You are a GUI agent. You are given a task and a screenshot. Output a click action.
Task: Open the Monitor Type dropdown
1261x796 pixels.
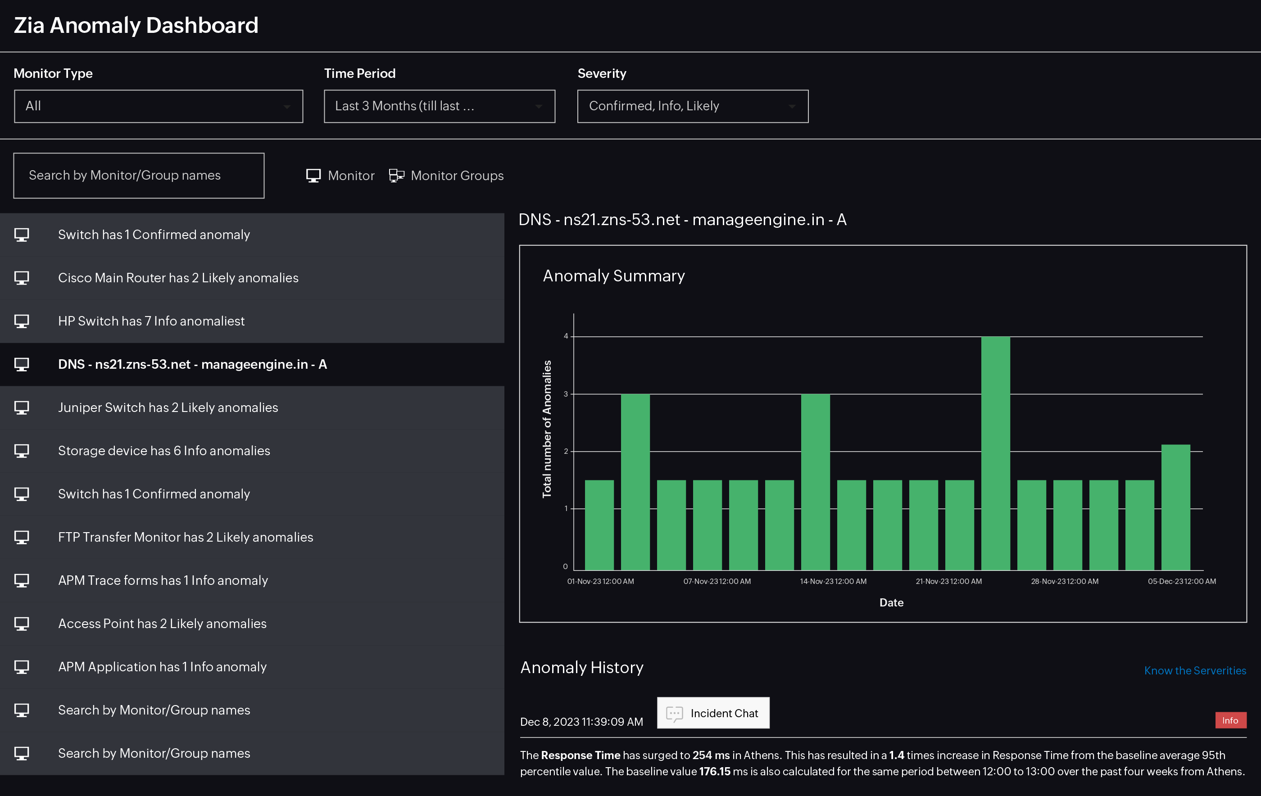coord(158,106)
